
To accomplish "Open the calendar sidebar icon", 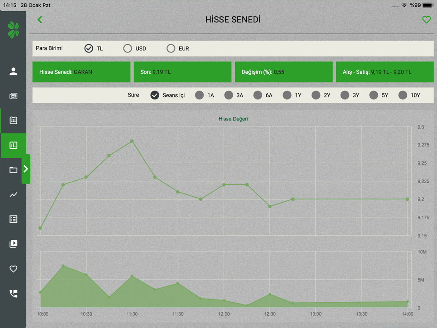I will coord(13,120).
